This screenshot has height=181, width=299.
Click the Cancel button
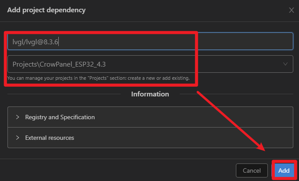point(252,170)
